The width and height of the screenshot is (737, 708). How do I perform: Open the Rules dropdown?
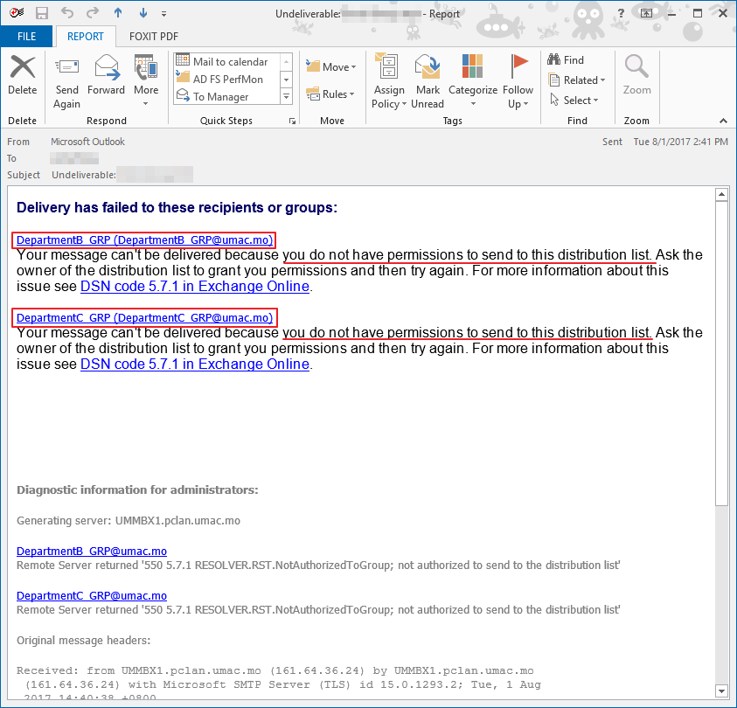coord(330,94)
